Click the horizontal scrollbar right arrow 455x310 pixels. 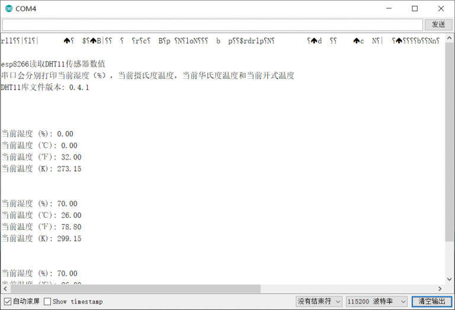coord(439,289)
